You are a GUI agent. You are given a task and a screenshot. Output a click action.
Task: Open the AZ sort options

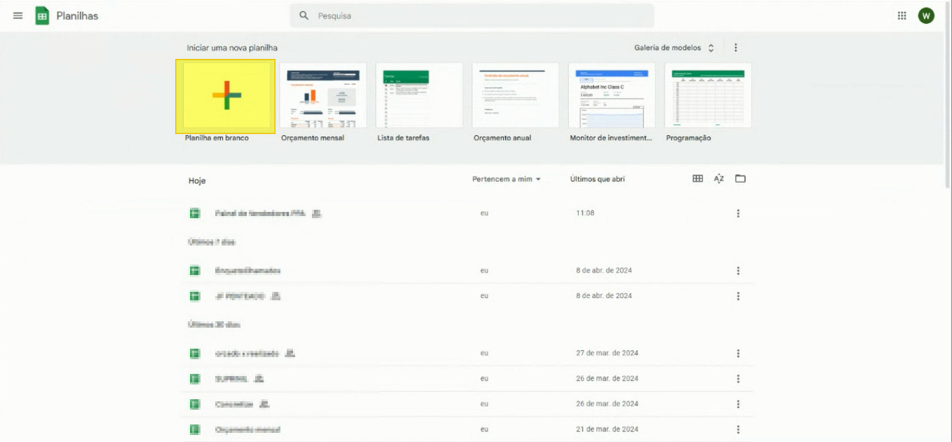tap(719, 179)
